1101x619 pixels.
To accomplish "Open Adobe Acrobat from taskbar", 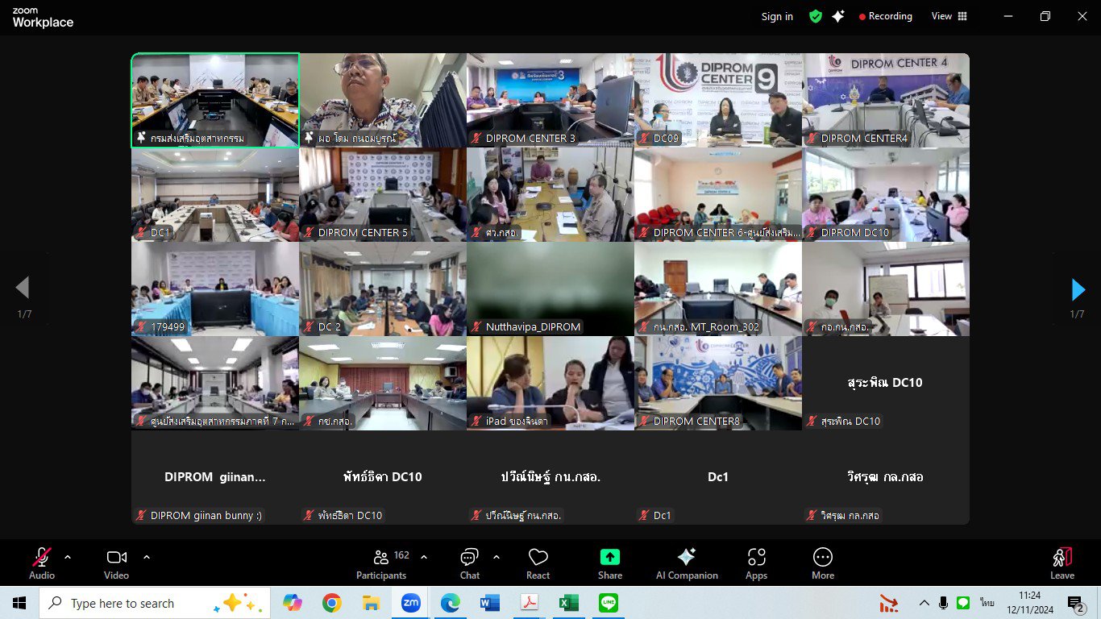I will 529,603.
